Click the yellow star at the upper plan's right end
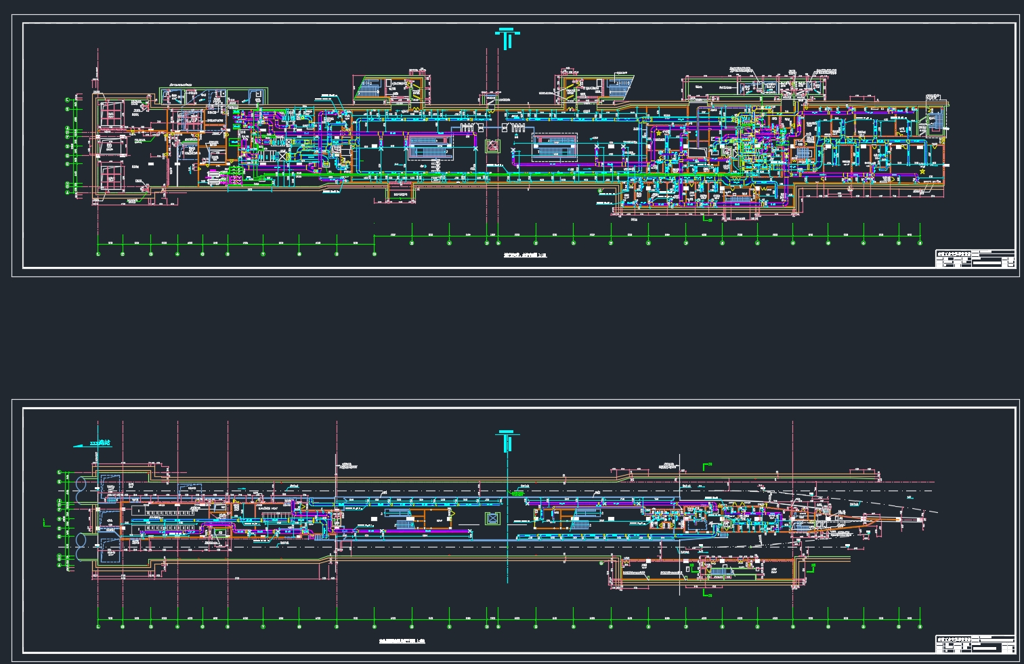 (x=922, y=171)
